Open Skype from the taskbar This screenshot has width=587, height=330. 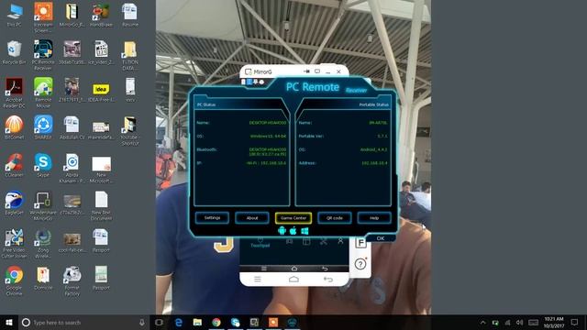235,322
